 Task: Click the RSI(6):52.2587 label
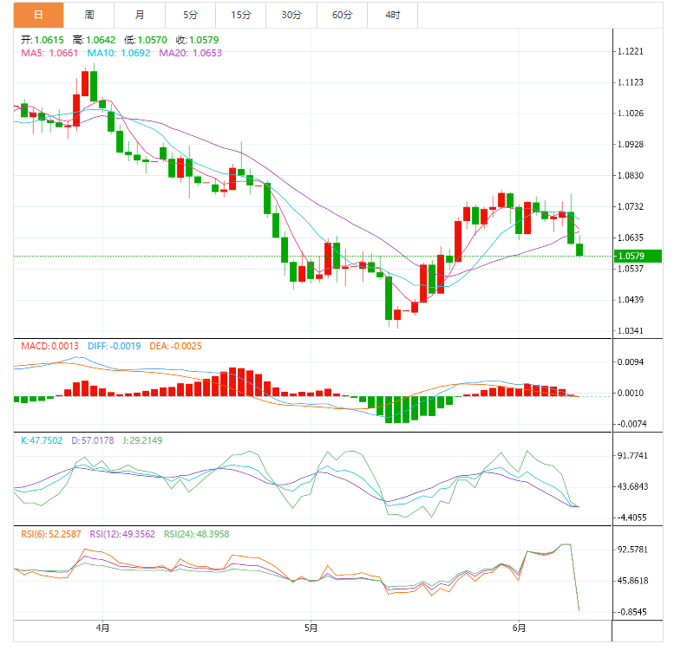tap(50, 534)
